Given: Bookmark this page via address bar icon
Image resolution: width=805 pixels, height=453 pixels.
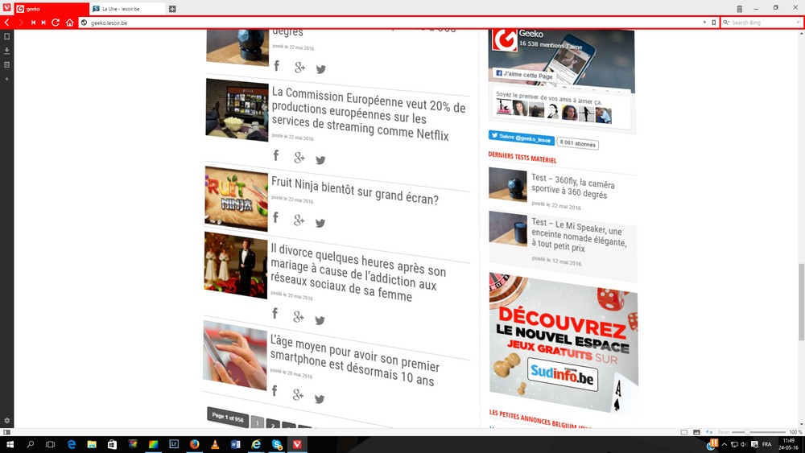Looking at the screenshot, I should pos(713,23).
